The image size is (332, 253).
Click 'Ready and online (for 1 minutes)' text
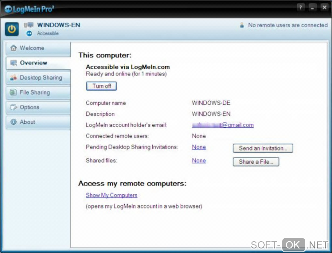[126, 74]
